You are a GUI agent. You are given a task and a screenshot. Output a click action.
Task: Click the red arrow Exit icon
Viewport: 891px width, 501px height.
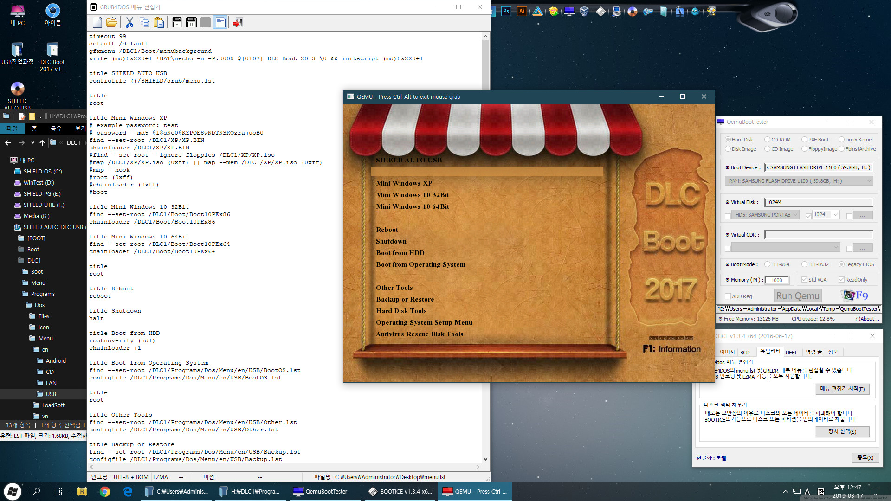pos(238,22)
